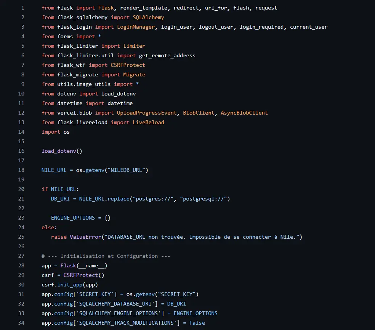The height and width of the screenshot is (330, 375).
Task: Click line number 1 to select it
Action: coord(22,8)
